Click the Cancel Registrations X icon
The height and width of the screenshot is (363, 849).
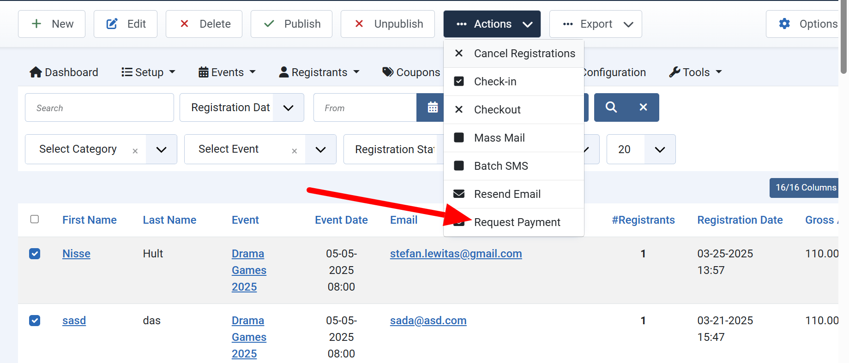click(x=459, y=53)
